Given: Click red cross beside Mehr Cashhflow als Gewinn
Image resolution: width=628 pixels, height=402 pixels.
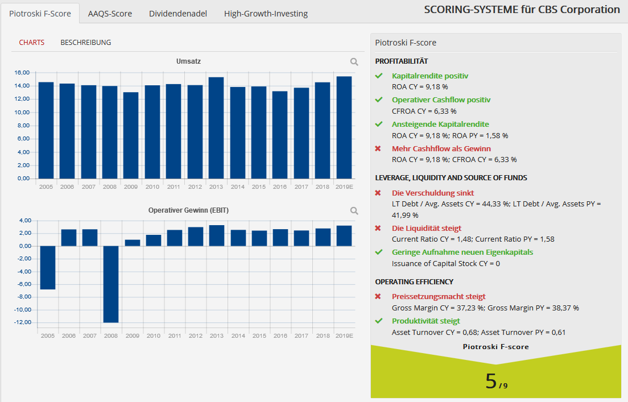Looking at the screenshot, I should pyautogui.click(x=378, y=148).
